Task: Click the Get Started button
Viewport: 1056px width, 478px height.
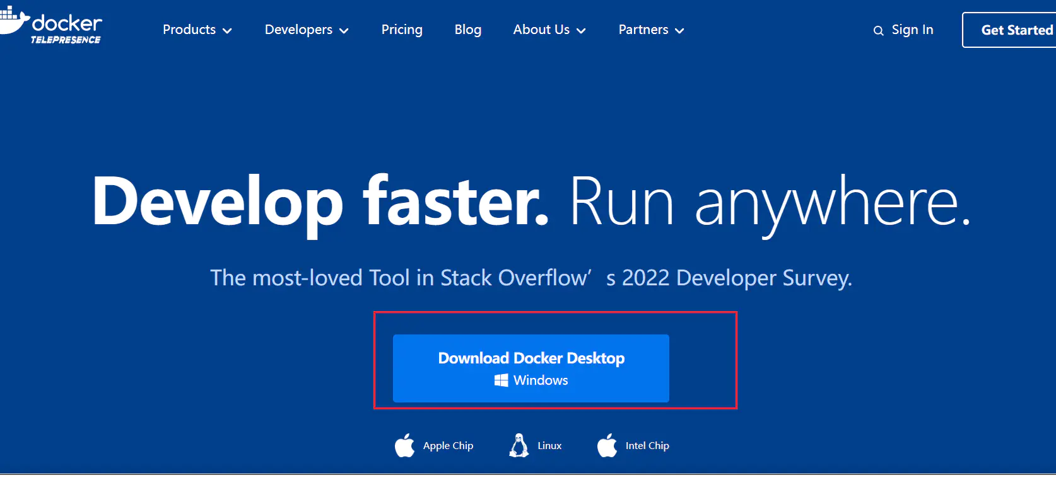Action: tap(1009, 30)
